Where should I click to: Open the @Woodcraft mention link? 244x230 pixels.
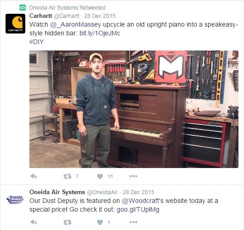(x=140, y=201)
